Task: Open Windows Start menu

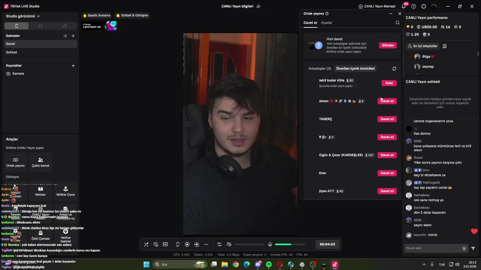Action: [146, 264]
